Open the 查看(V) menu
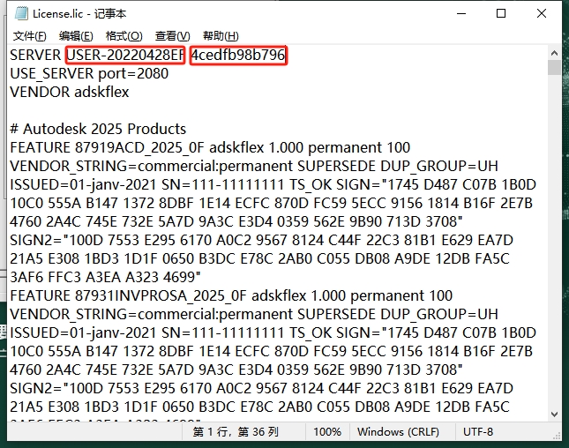The width and height of the screenshot is (569, 448). coord(172,36)
